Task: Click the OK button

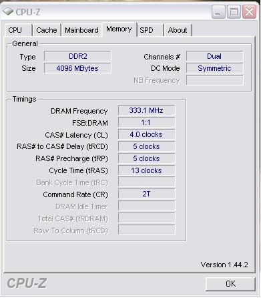Action: [230, 284]
